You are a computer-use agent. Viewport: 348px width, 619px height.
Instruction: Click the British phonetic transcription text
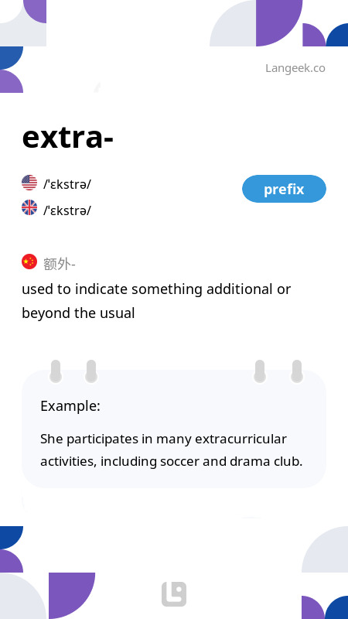pos(67,210)
